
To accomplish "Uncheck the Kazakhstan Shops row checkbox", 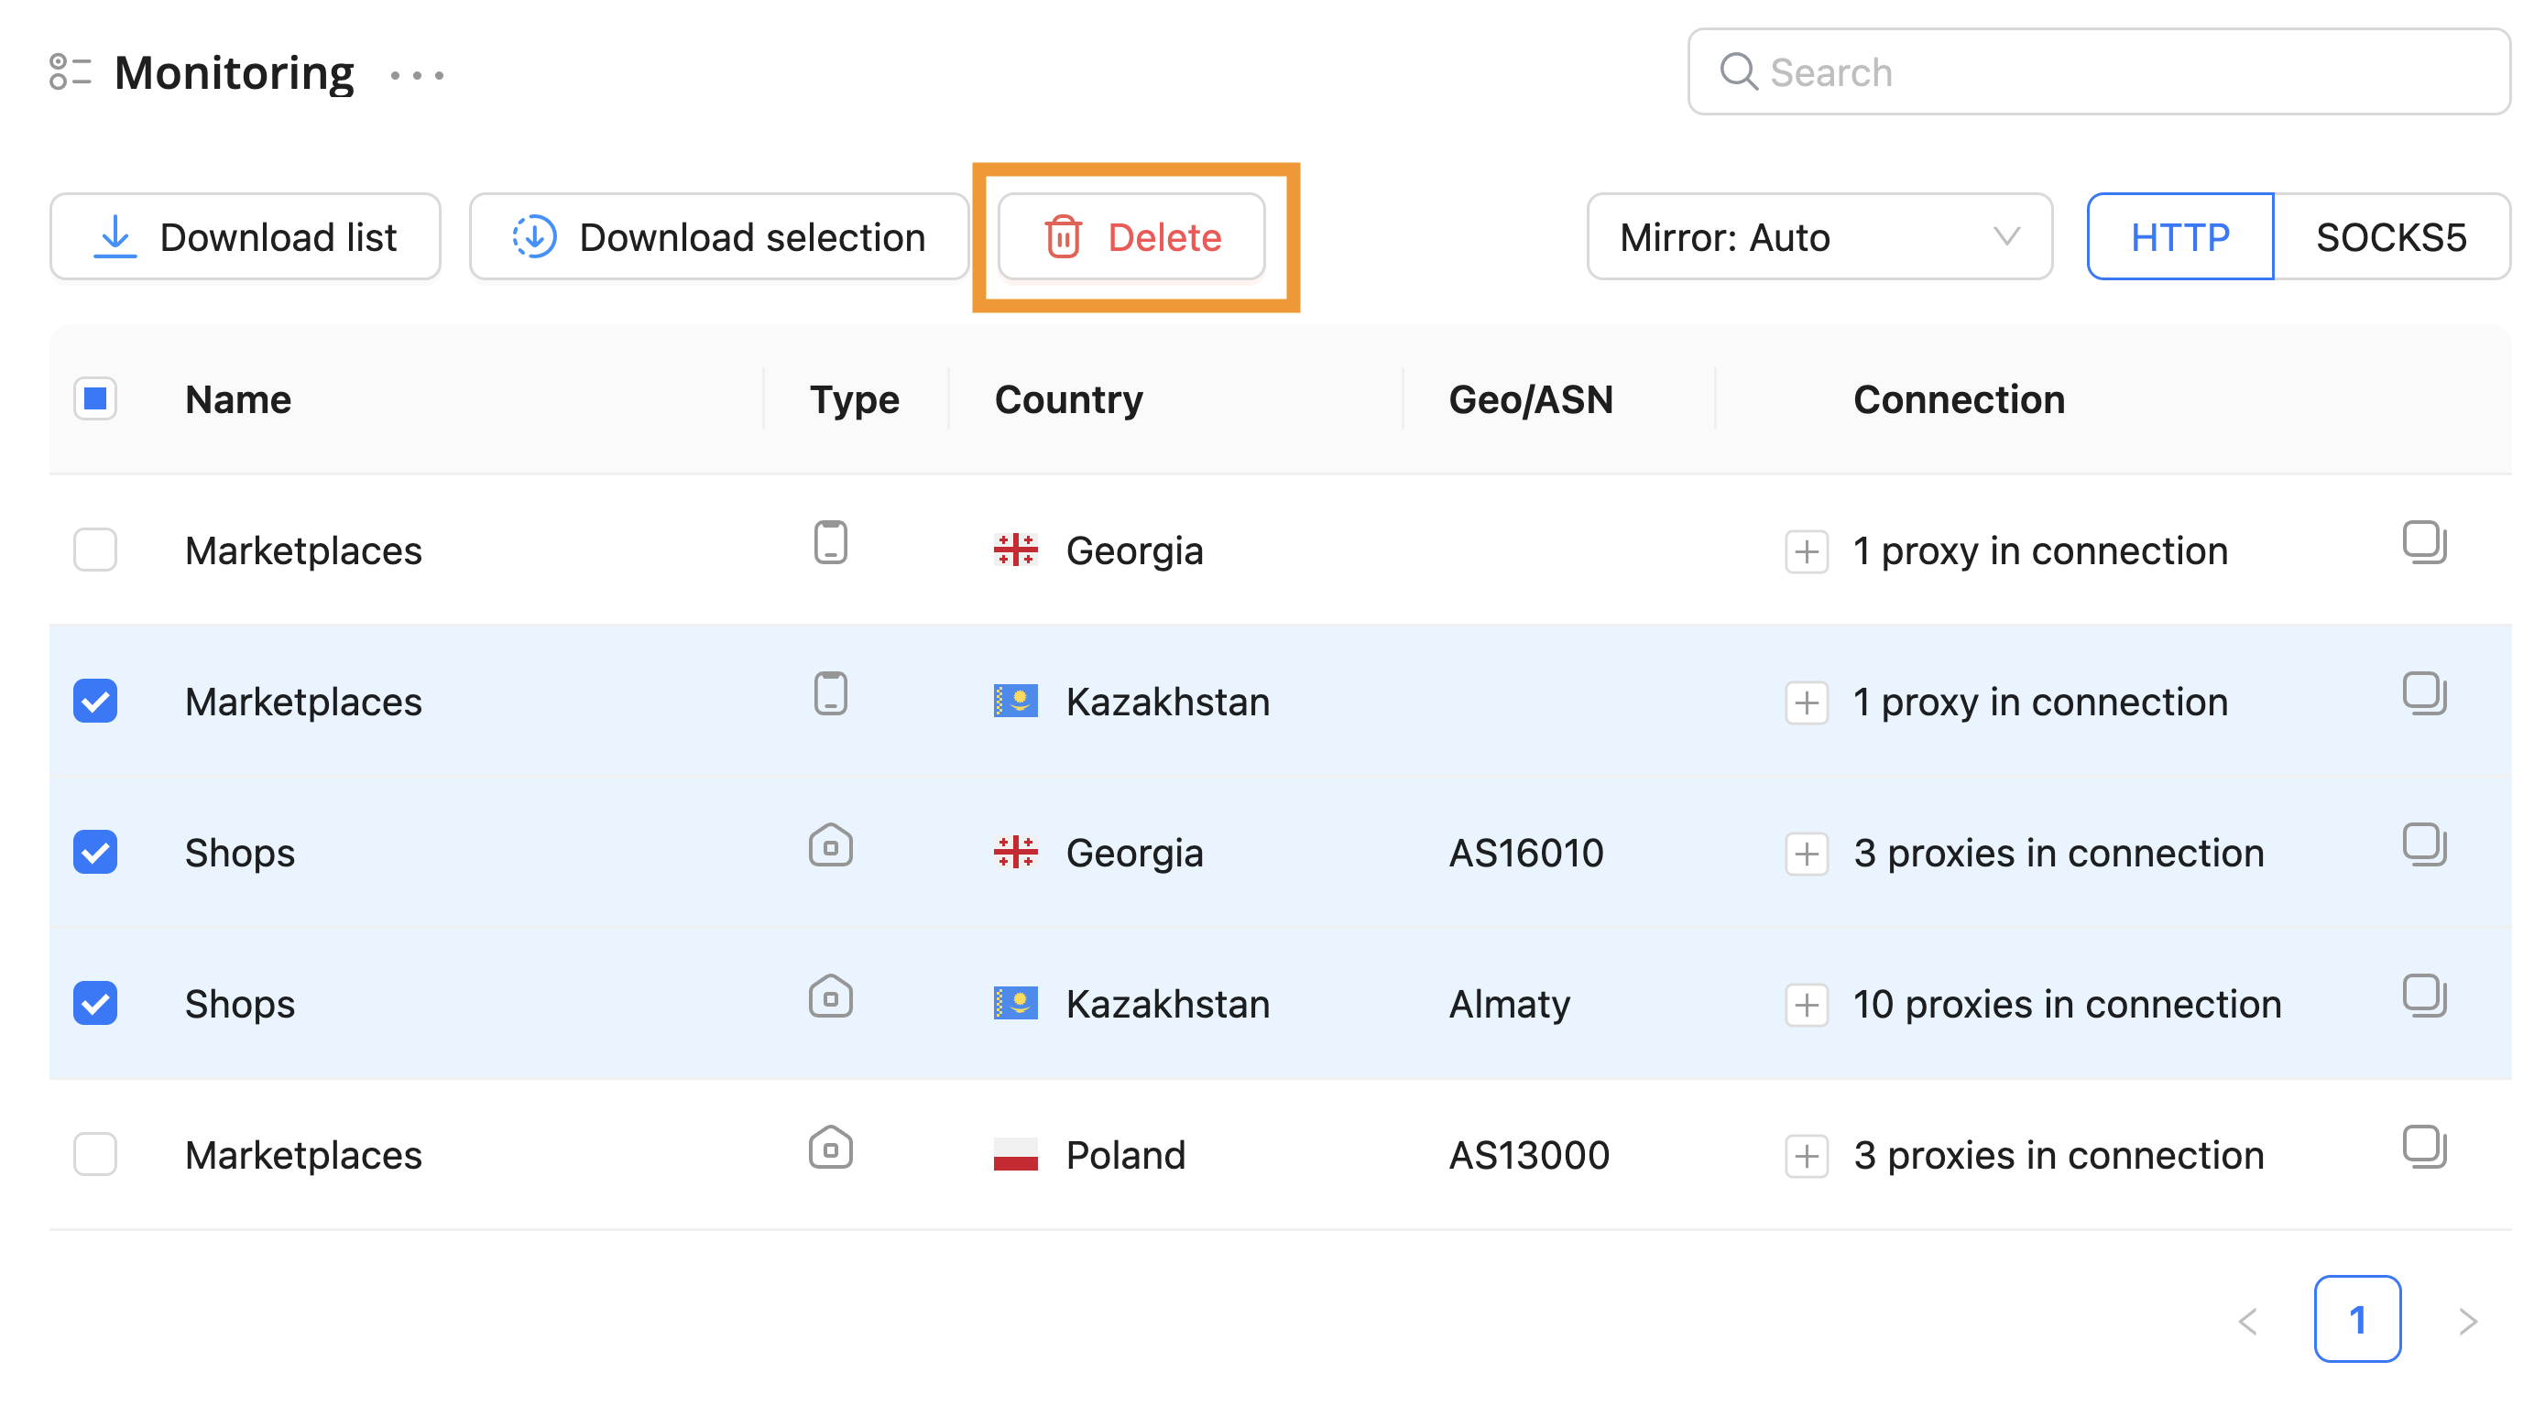I will click(x=95, y=1004).
